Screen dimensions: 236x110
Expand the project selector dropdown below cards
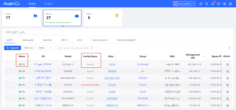(x=34, y=32)
